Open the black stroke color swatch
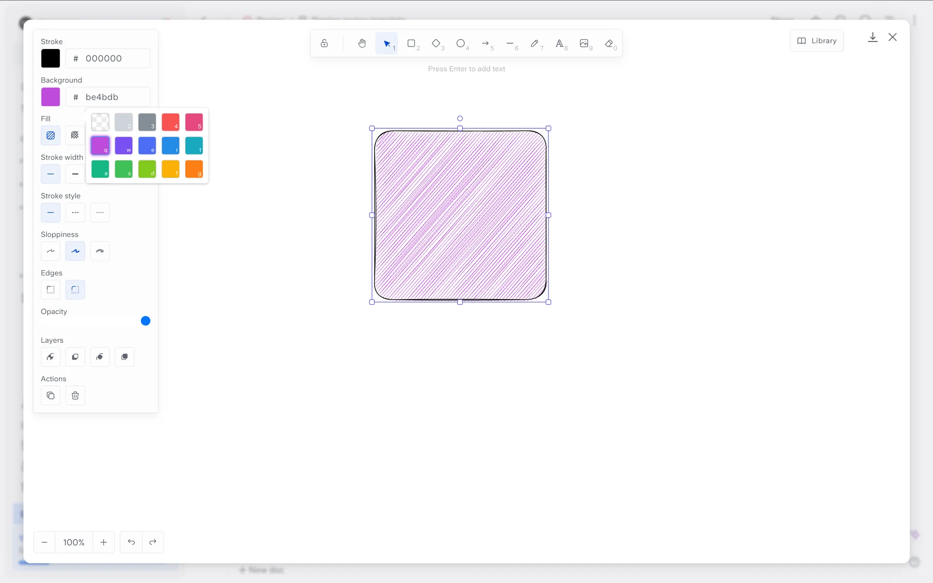The height and width of the screenshot is (583, 933). pos(51,58)
